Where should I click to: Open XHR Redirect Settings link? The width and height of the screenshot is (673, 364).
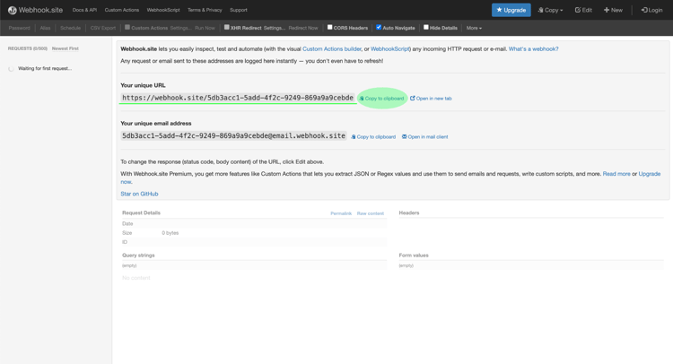click(x=275, y=28)
